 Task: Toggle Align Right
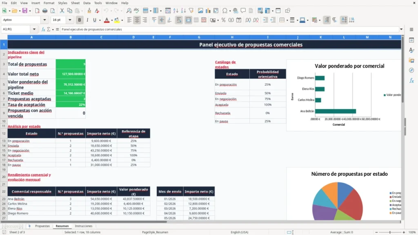click(145, 20)
